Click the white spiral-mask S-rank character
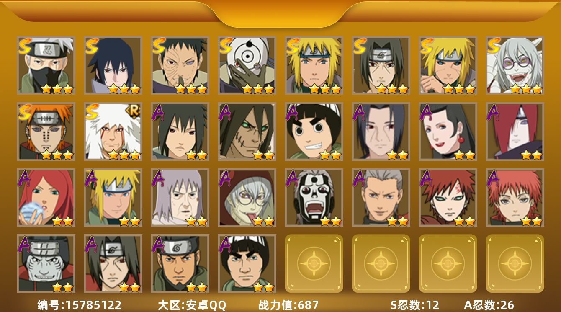The width and height of the screenshot is (561, 312). point(247,65)
